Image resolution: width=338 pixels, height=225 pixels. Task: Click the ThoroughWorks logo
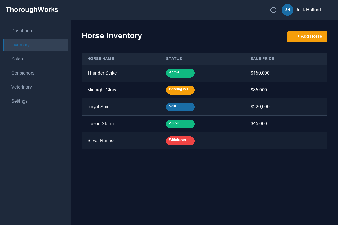[32, 9]
